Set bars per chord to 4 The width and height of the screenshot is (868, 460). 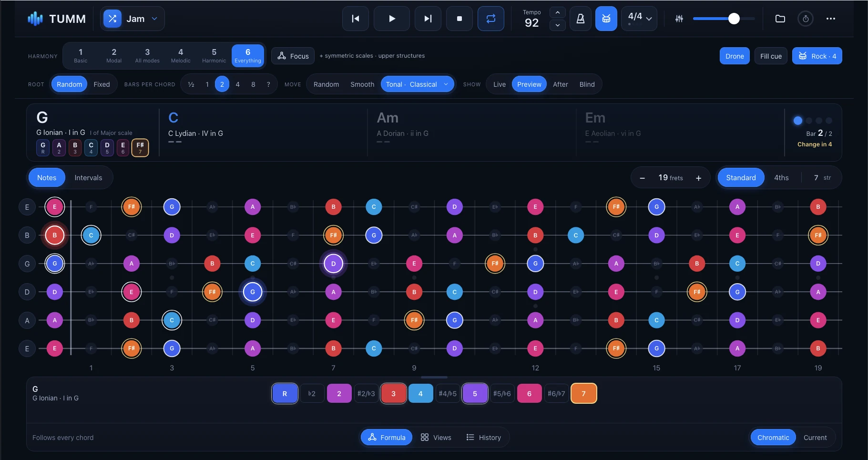(x=237, y=84)
